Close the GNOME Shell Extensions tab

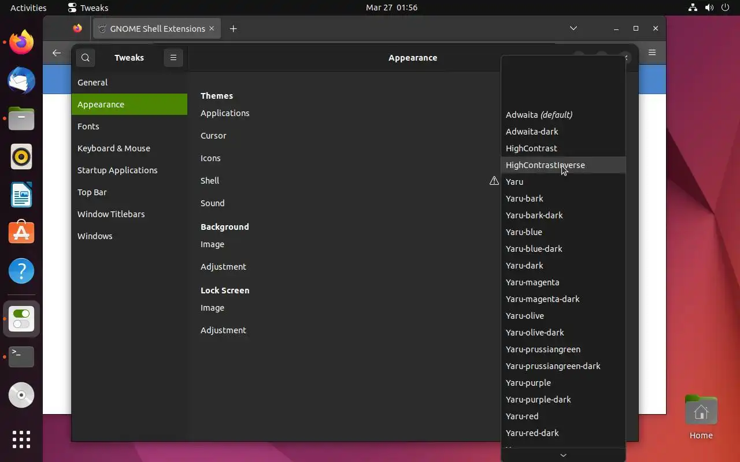(212, 28)
